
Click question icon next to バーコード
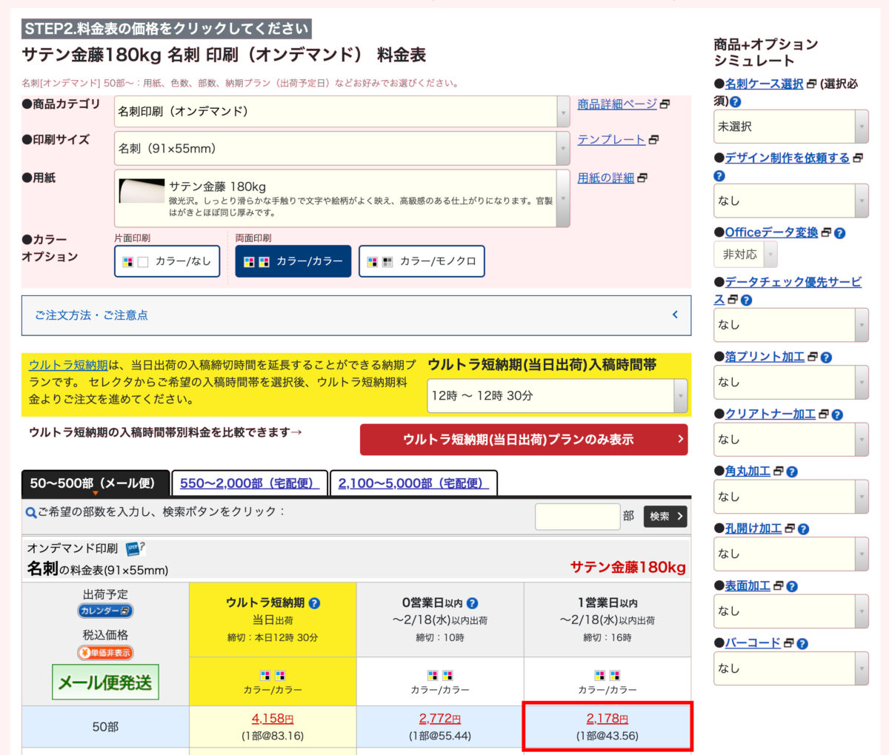[x=802, y=644]
